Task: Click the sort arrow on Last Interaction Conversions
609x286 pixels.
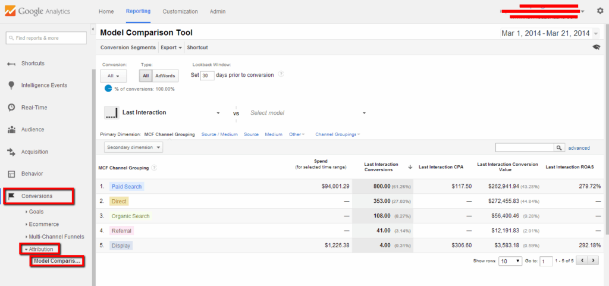Action: coord(410,167)
